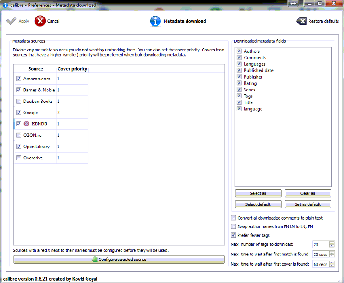Click the Select all button
The width and height of the screenshot is (344, 283).
(258, 193)
